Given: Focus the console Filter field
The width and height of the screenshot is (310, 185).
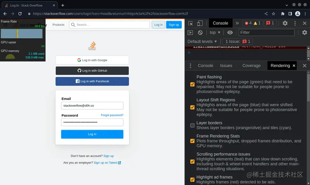Looking at the screenshot, I should click(x=267, y=32).
